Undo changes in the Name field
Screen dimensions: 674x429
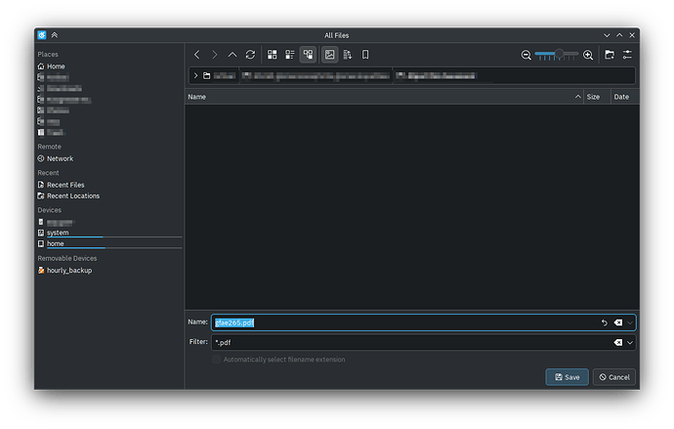click(605, 322)
